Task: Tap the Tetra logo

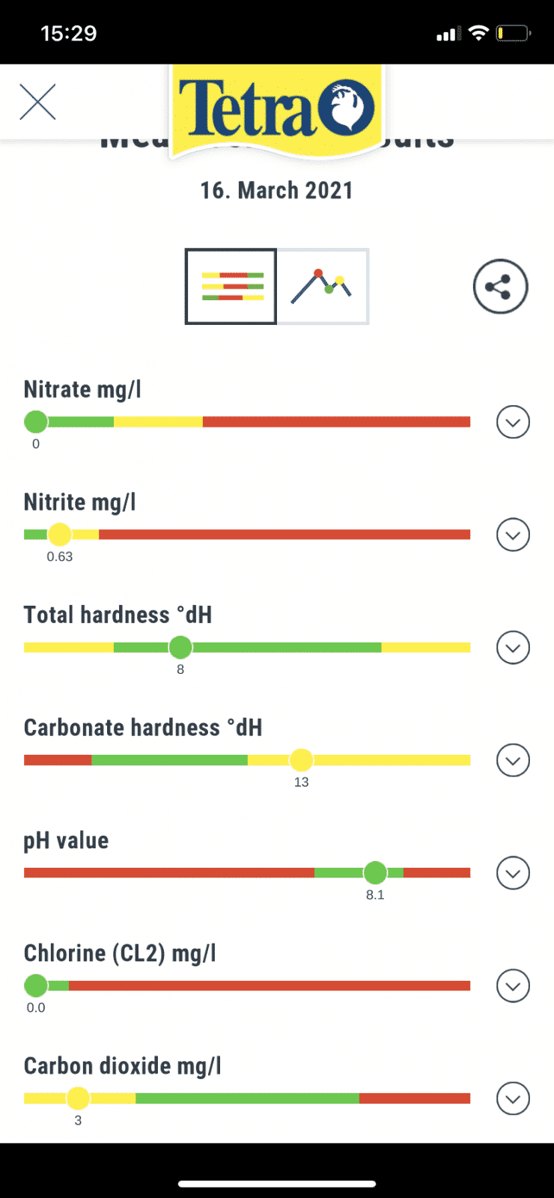Action: tap(276, 109)
